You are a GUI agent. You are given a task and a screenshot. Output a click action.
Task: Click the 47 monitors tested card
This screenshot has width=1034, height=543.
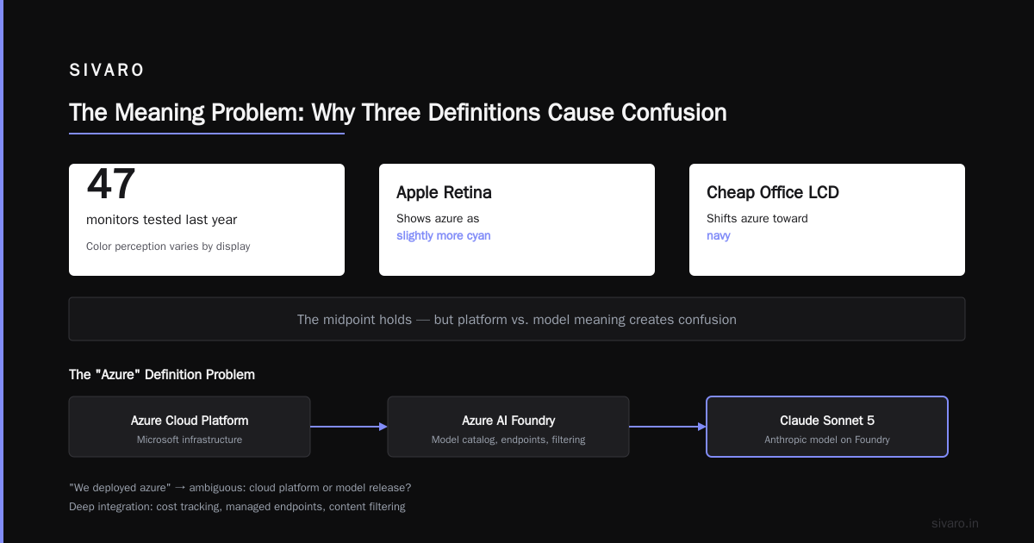click(207, 220)
